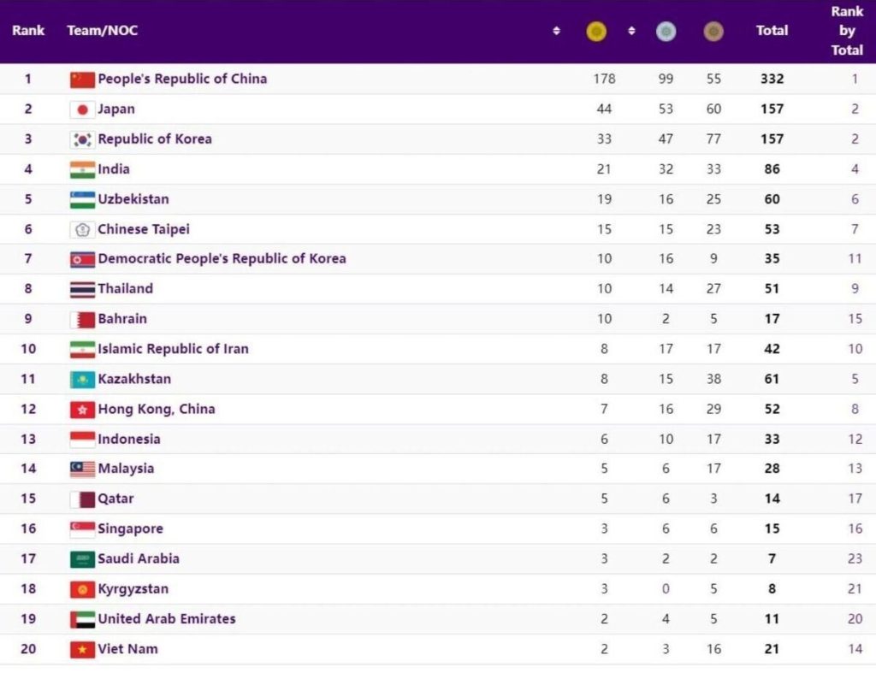Open the Chinese Taipei team link
Image resolution: width=876 pixels, height=673 pixels.
(144, 229)
